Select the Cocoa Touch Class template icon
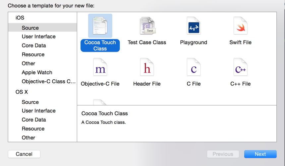Viewport: 285px width, 166px height. [x=100, y=26]
